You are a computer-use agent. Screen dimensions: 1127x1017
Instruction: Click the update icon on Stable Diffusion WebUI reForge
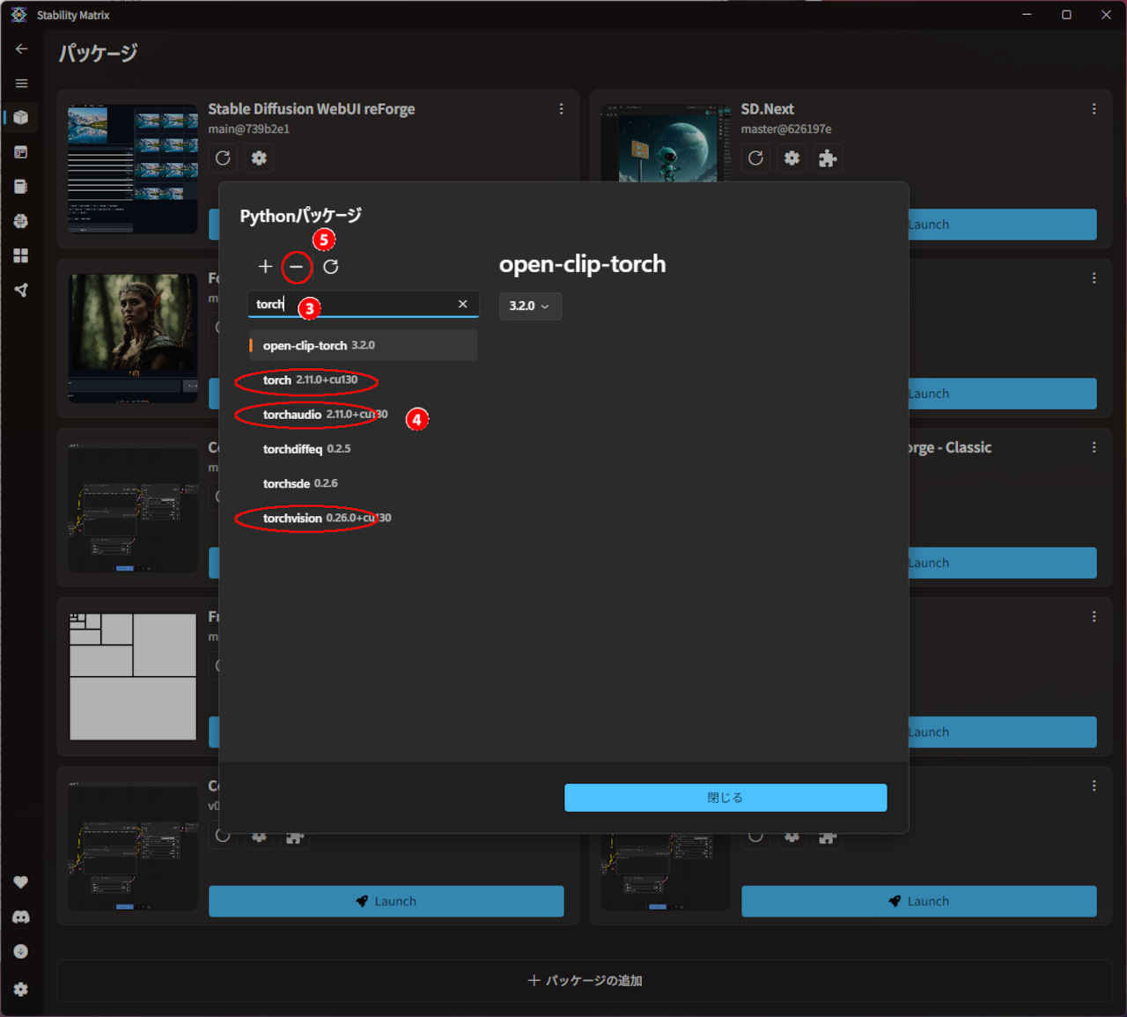point(223,158)
